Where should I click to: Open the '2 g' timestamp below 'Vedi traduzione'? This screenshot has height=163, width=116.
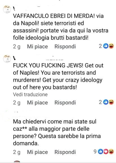[17, 103]
